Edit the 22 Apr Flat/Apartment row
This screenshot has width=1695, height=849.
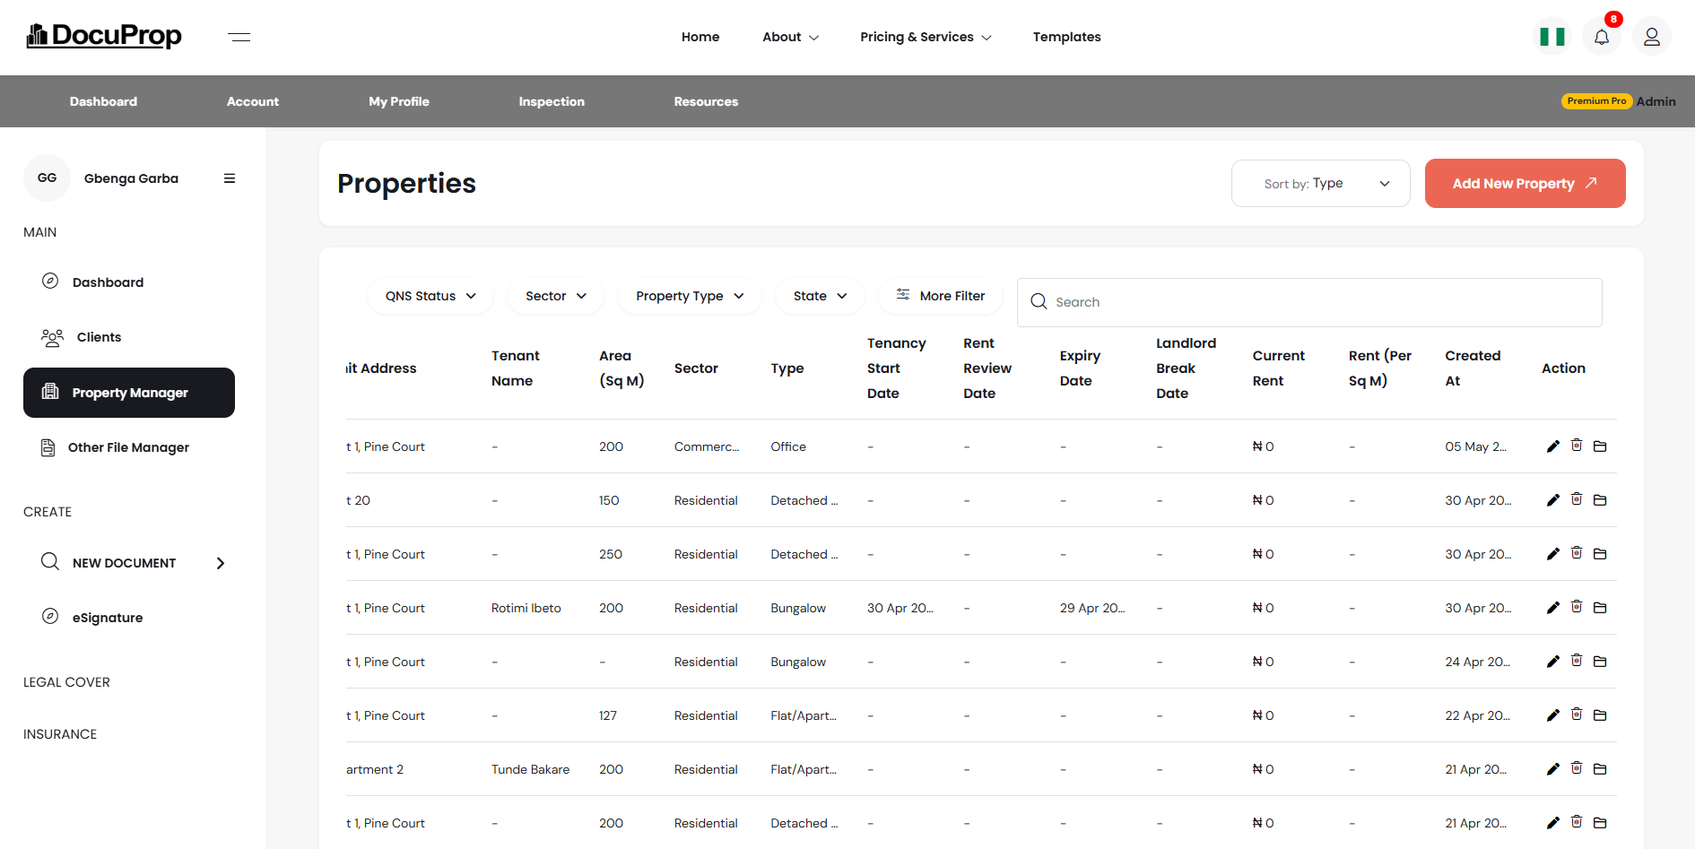click(x=1553, y=715)
